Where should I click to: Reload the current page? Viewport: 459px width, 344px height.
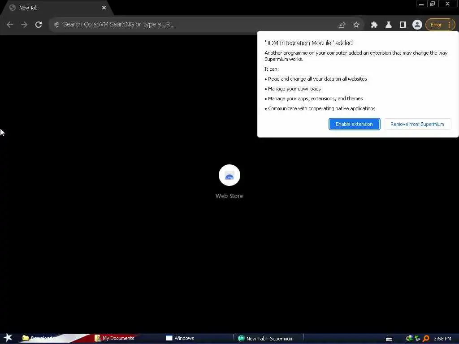pyautogui.click(x=39, y=25)
